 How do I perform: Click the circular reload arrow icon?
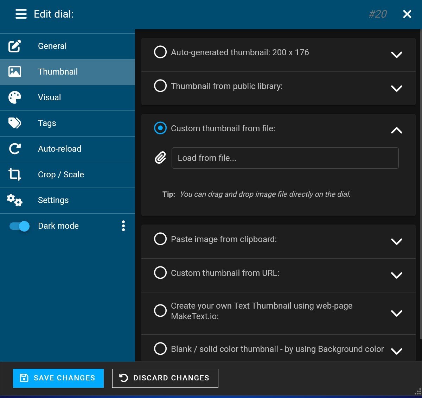point(15,149)
